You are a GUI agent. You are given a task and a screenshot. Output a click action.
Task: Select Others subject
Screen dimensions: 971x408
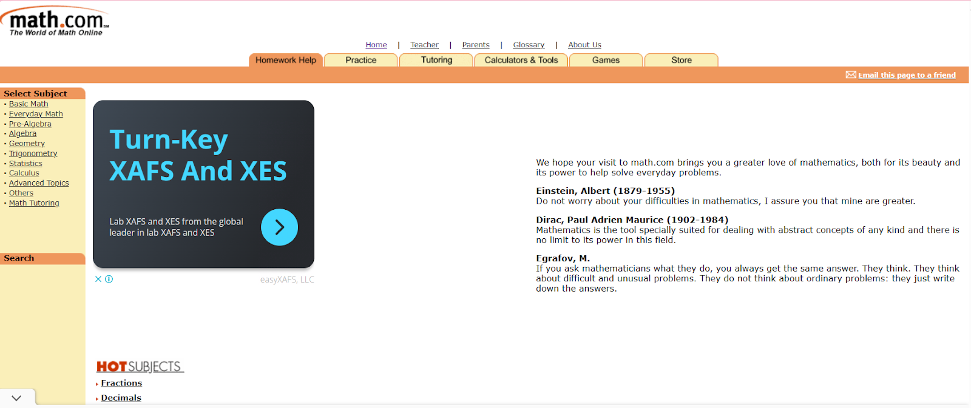point(21,193)
